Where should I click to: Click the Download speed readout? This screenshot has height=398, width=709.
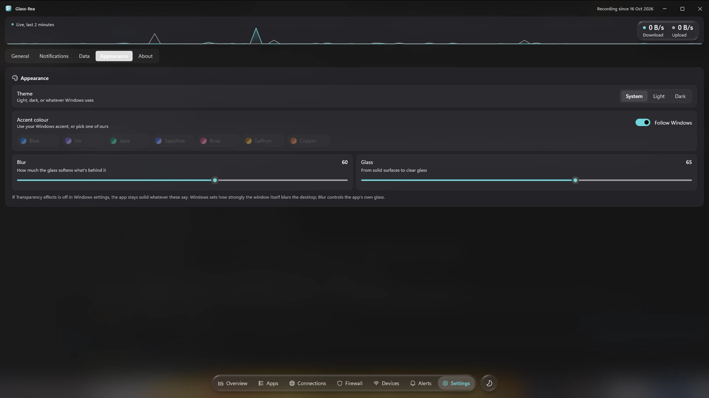(x=653, y=31)
